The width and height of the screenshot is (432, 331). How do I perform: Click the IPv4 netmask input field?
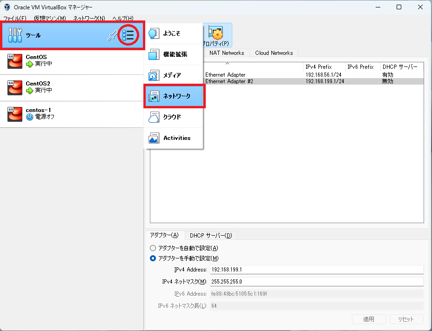tap(317, 282)
